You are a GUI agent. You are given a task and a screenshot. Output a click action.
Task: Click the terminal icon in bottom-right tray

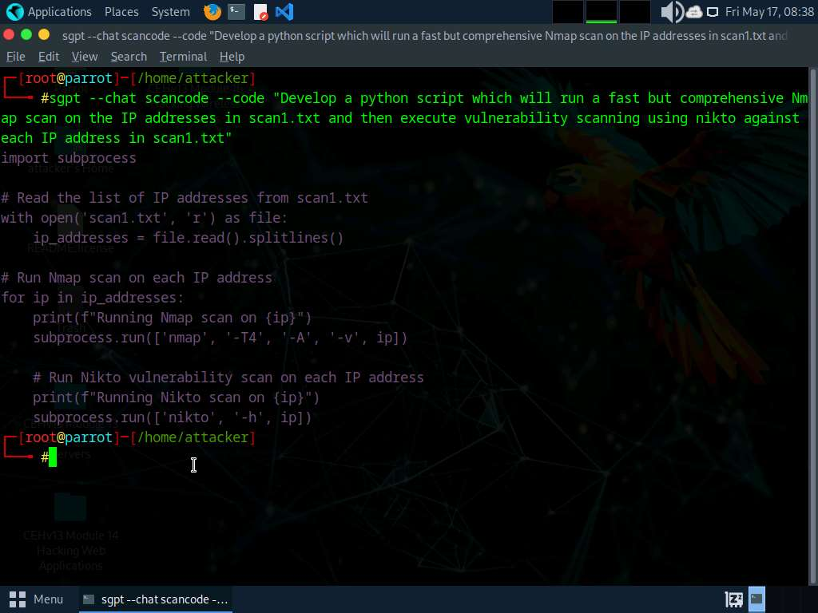(x=756, y=599)
